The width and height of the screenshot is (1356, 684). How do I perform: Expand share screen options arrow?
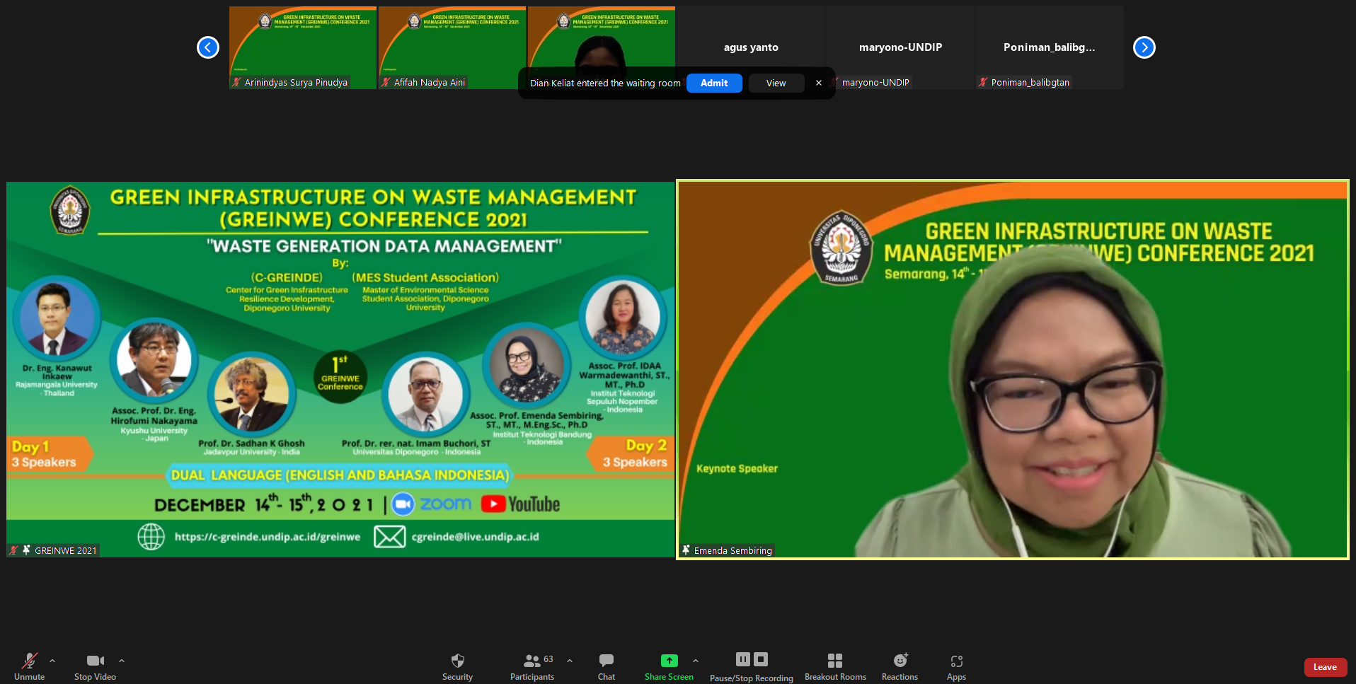(x=696, y=661)
